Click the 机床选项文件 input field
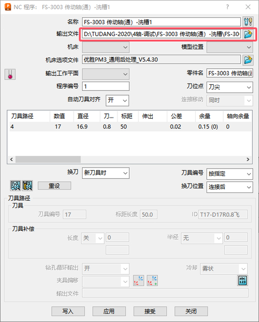This screenshot has height=322, width=259. click(161, 60)
